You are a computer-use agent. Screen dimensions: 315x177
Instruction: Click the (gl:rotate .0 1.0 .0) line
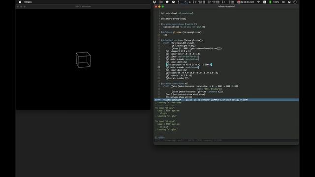(179, 75)
